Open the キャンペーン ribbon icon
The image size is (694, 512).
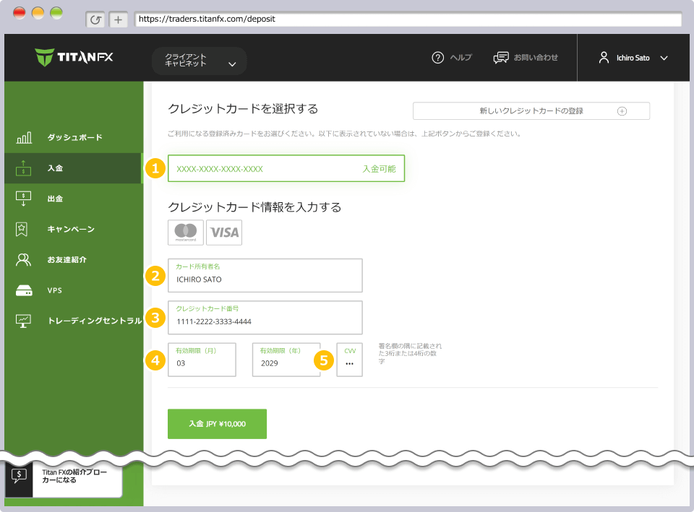(x=22, y=229)
